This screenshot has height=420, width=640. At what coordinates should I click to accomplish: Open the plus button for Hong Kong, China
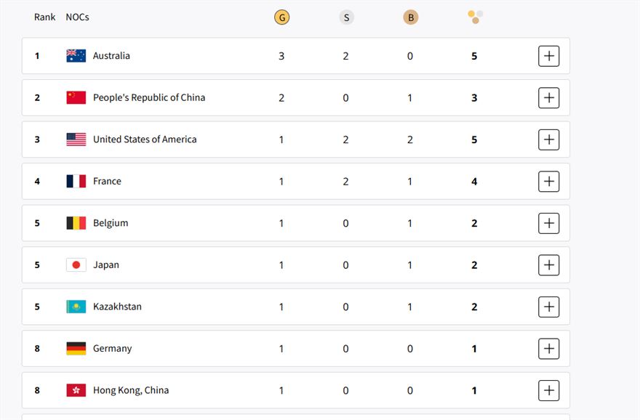pyautogui.click(x=548, y=390)
